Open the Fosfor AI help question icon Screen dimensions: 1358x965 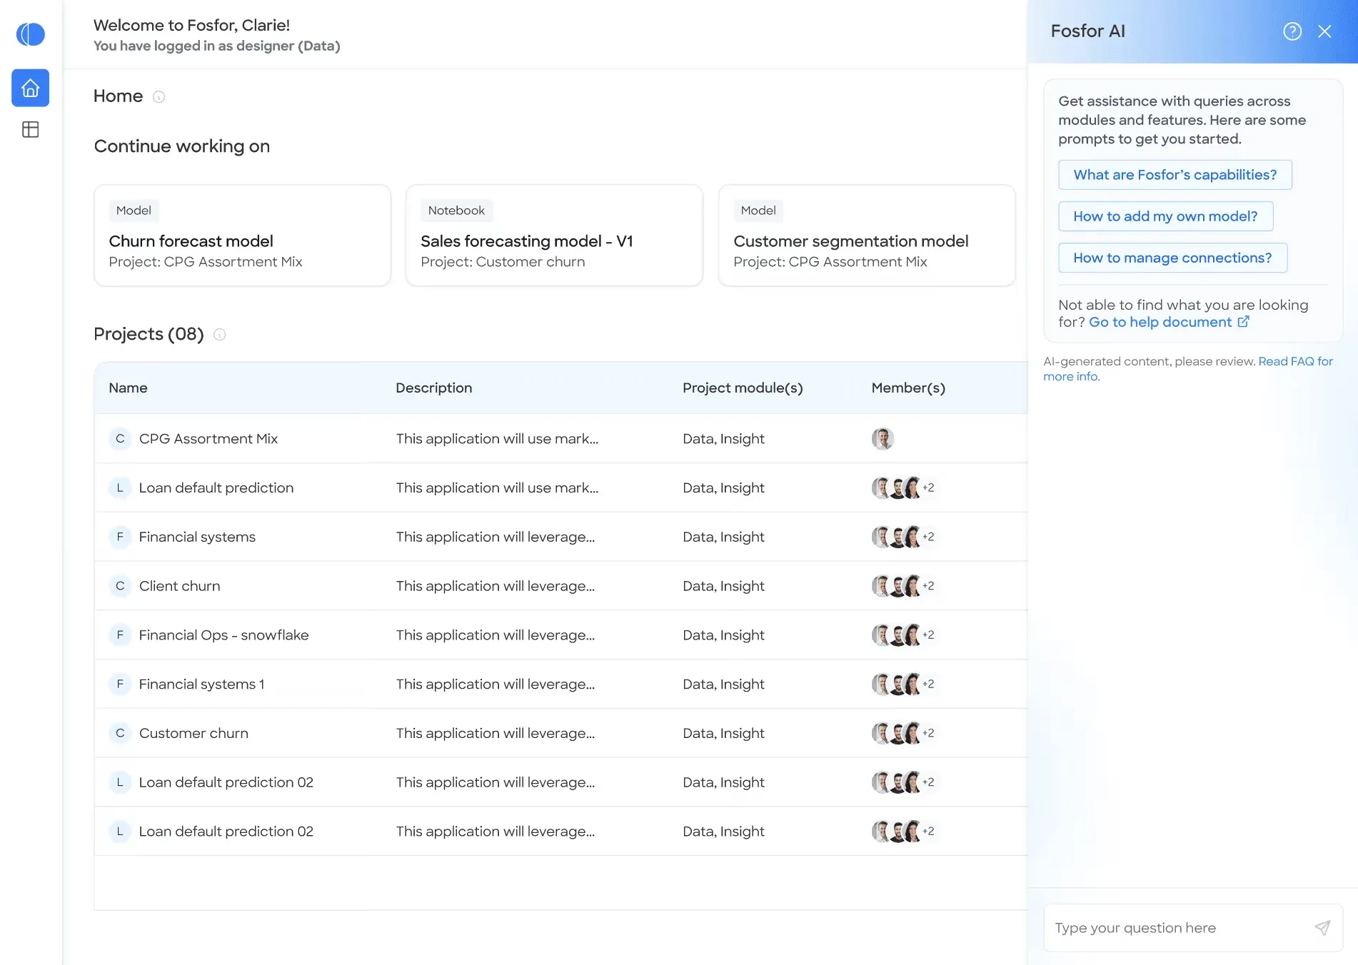click(1292, 31)
